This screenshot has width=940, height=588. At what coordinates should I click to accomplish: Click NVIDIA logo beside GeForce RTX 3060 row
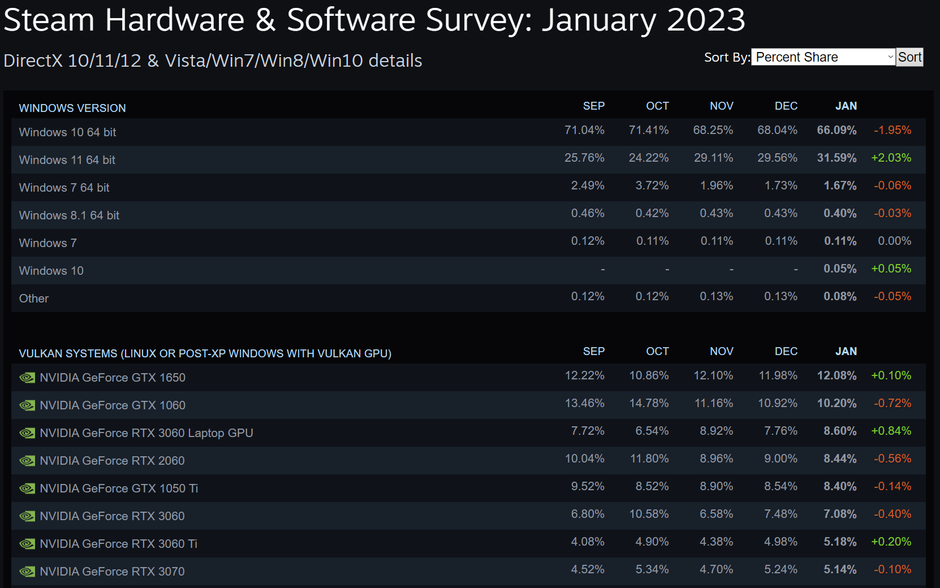[x=27, y=516]
